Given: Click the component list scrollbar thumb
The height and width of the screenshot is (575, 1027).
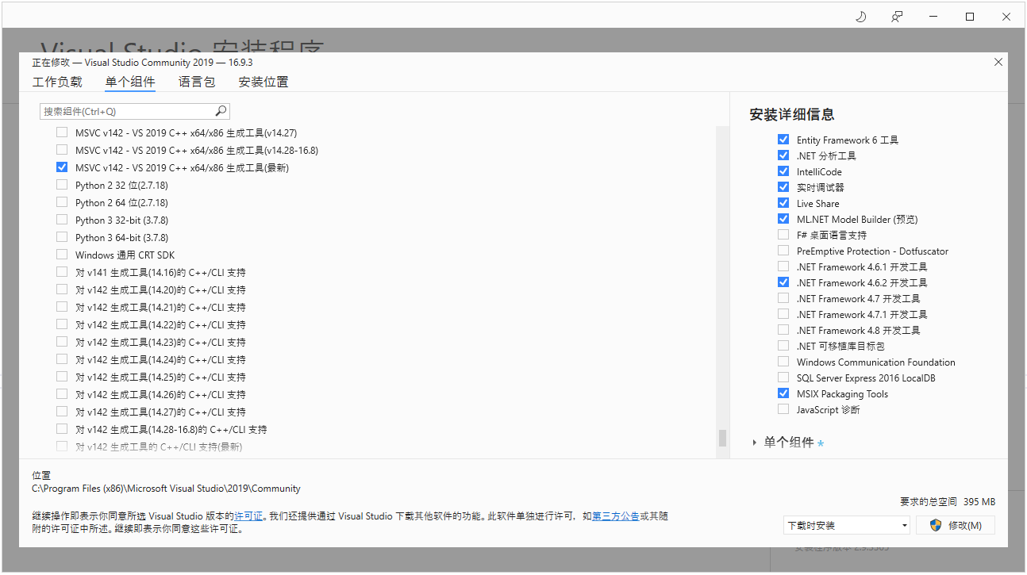Looking at the screenshot, I should click(x=722, y=438).
